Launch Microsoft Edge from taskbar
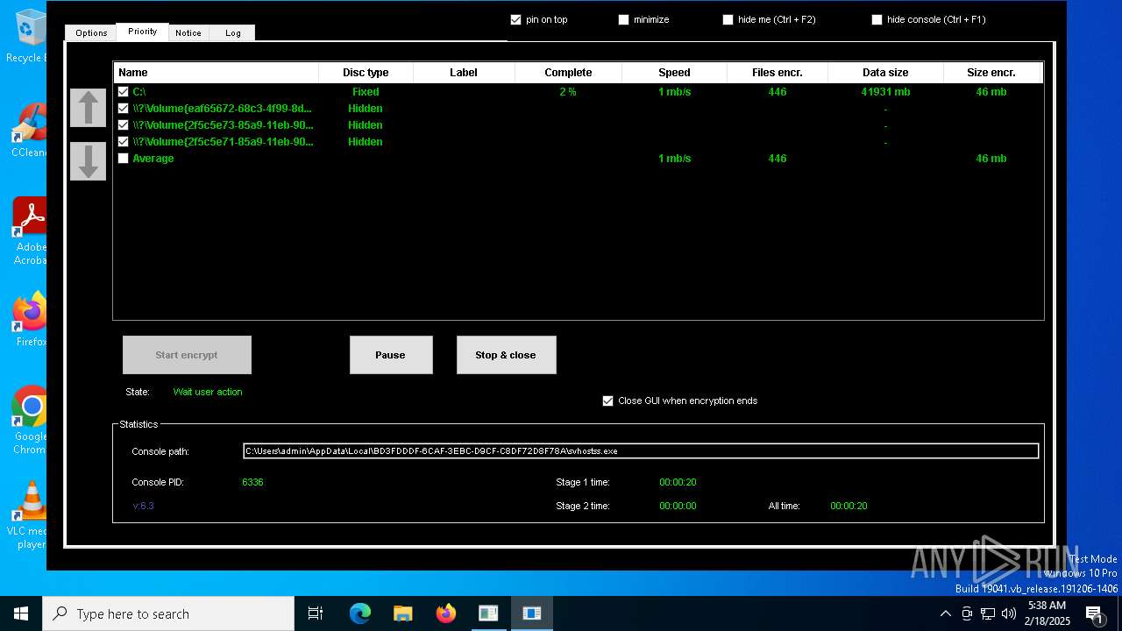Screen dimensions: 1122x631 (x=360, y=613)
